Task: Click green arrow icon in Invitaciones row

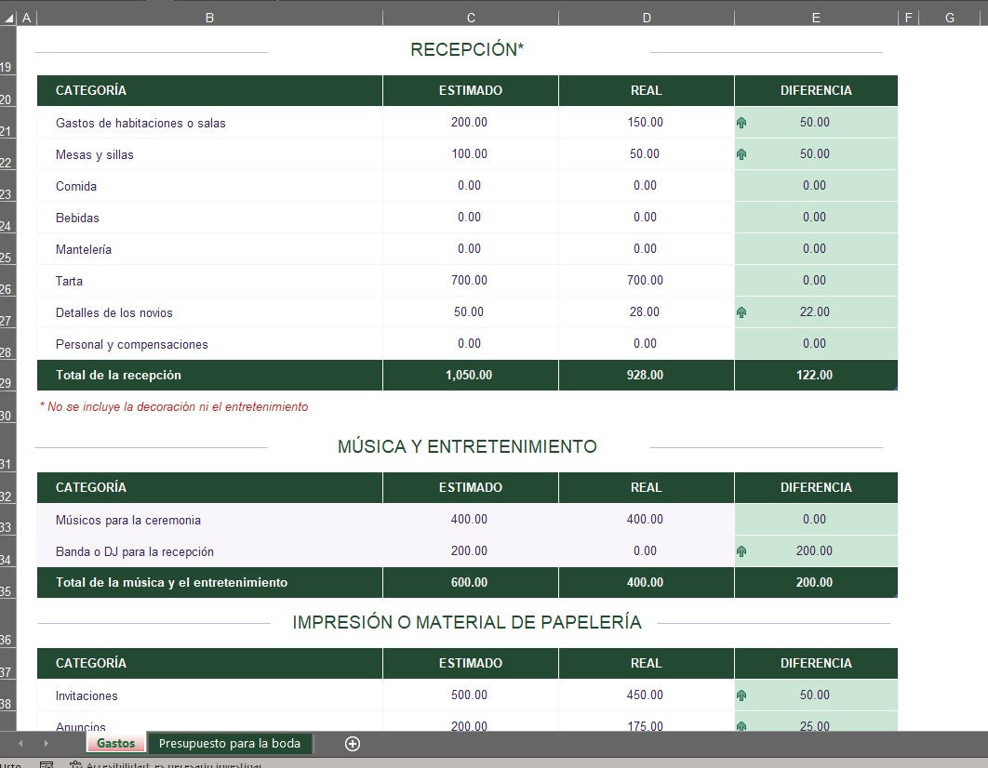Action: (741, 695)
